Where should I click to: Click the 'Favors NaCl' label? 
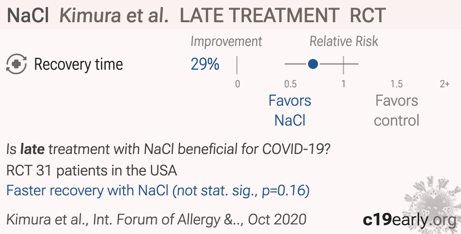[x=290, y=110]
